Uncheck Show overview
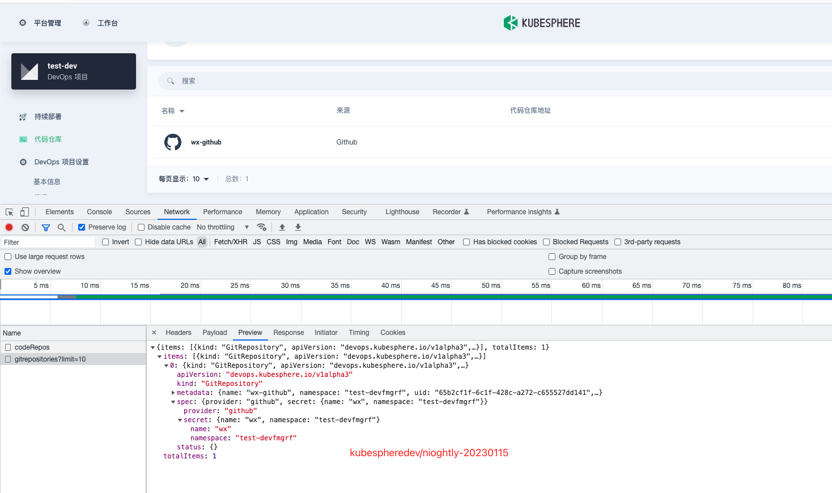The width and height of the screenshot is (832, 493). [8, 271]
